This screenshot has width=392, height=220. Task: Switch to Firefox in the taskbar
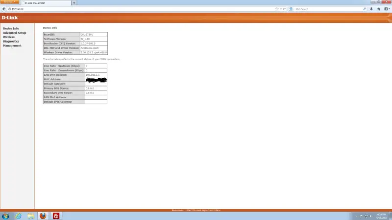point(43,216)
